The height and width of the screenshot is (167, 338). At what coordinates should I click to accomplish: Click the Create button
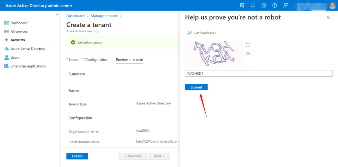tap(77, 156)
